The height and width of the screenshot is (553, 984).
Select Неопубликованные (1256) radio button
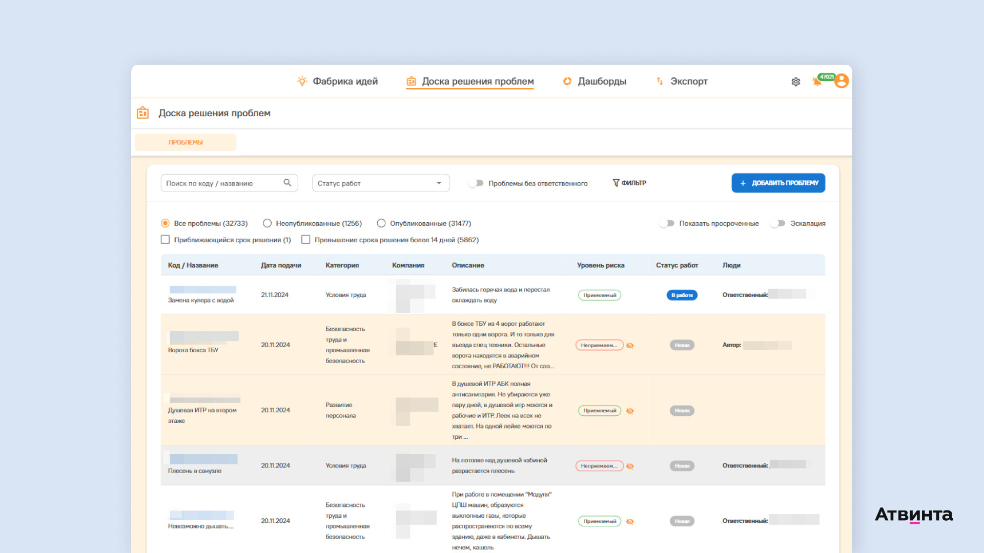(267, 223)
